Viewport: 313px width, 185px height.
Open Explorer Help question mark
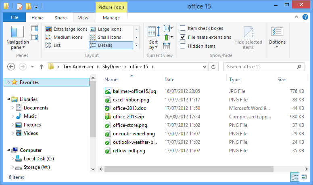(305, 17)
